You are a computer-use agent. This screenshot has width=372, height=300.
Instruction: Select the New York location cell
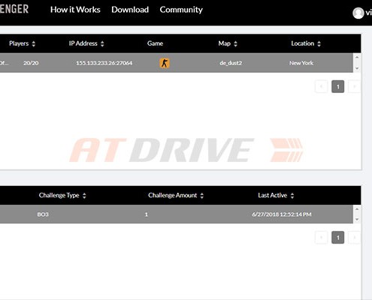(301, 63)
